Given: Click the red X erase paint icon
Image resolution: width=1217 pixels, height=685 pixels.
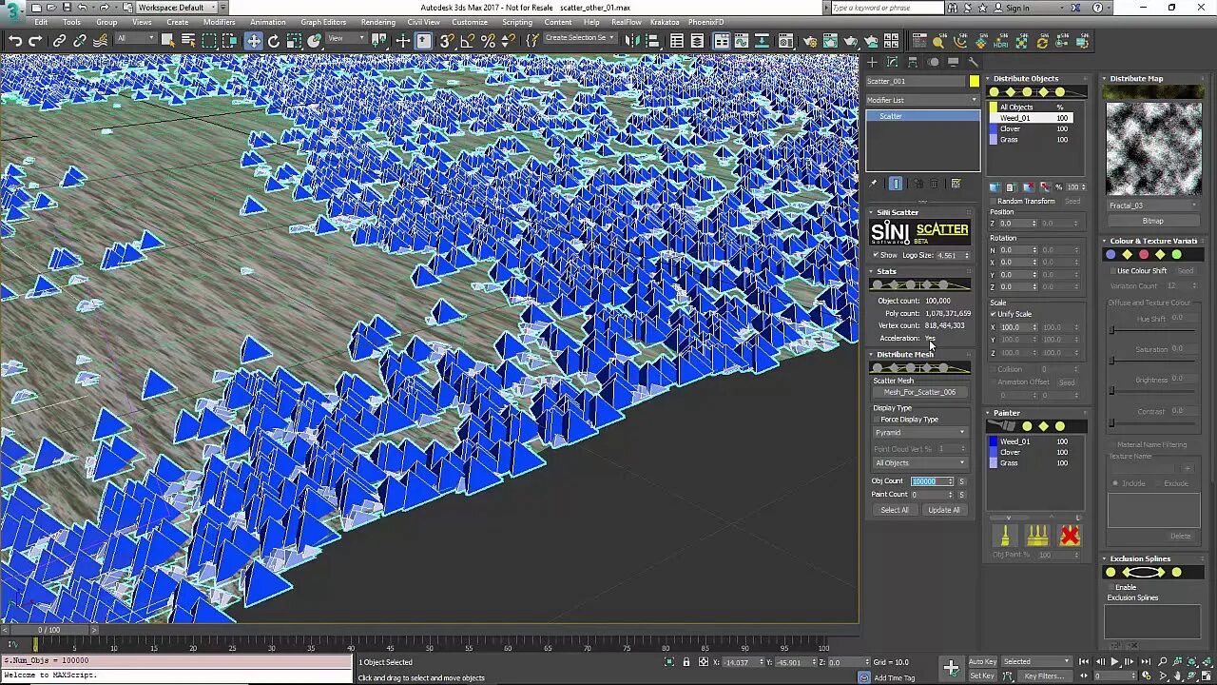Looking at the screenshot, I should coord(1070,537).
